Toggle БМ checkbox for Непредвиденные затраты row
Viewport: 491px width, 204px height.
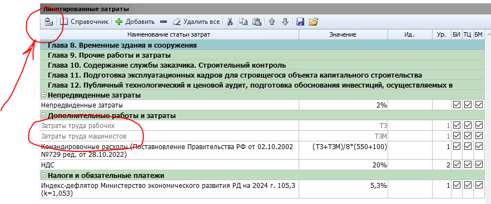[479, 105]
